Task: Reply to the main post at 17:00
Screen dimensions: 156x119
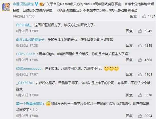Action: [133, 16]
